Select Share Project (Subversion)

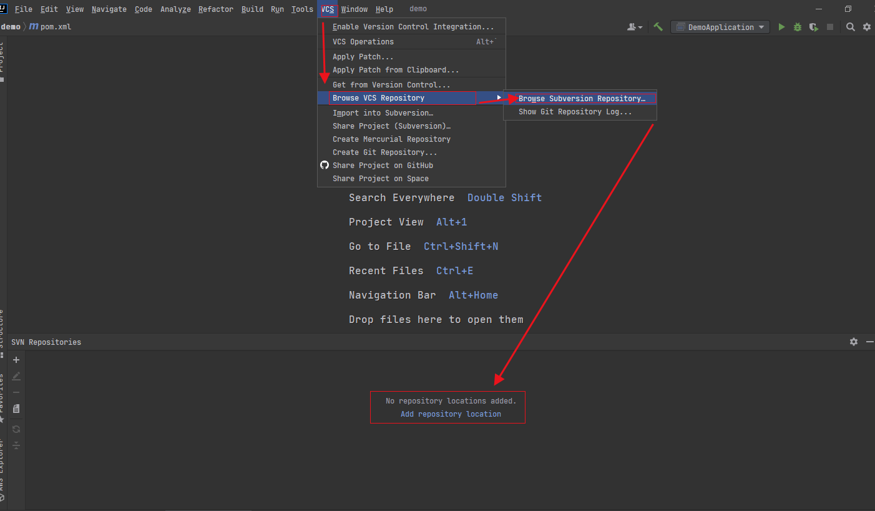pos(412,126)
